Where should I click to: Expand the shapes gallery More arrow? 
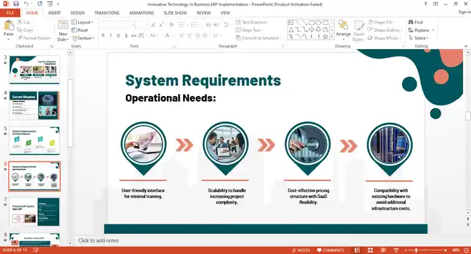pyautogui.click(x=332, y=36)
